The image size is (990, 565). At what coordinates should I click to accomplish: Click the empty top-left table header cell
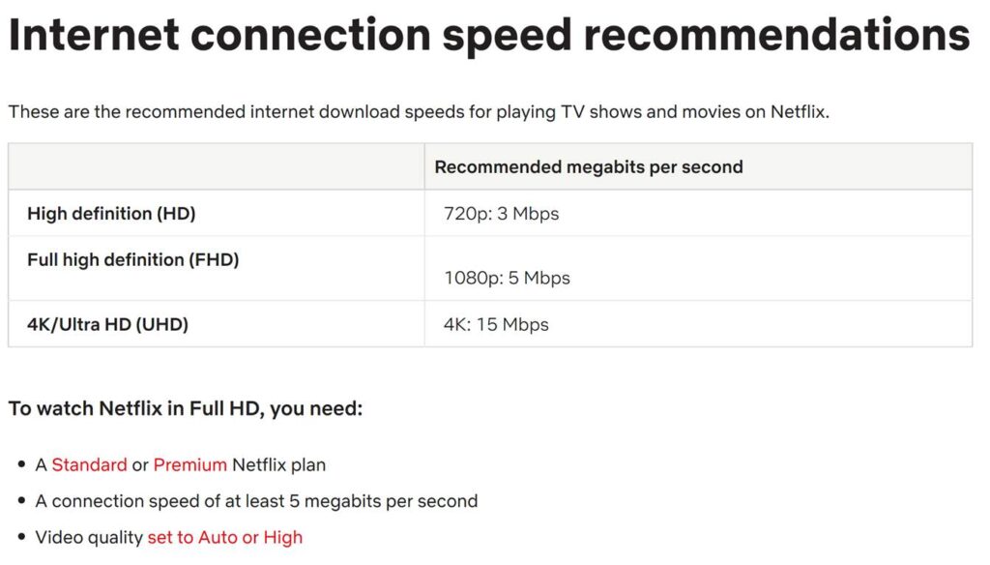tap(216, 167)
